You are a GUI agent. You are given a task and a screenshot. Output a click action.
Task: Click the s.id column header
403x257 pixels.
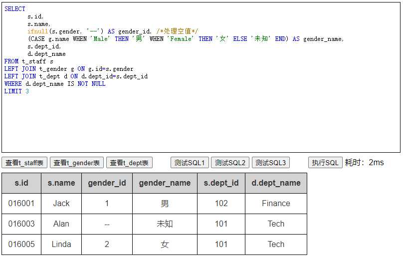(21, 183)
